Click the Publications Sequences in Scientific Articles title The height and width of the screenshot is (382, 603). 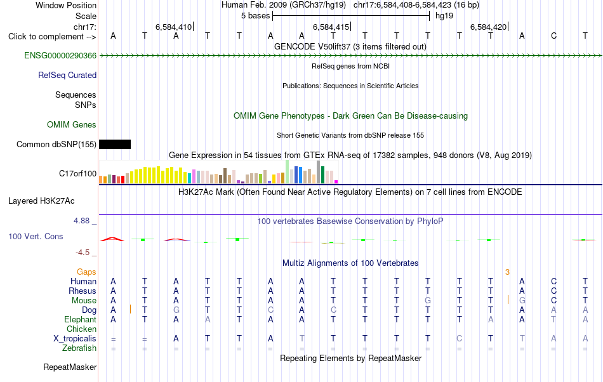pos(350,86)
